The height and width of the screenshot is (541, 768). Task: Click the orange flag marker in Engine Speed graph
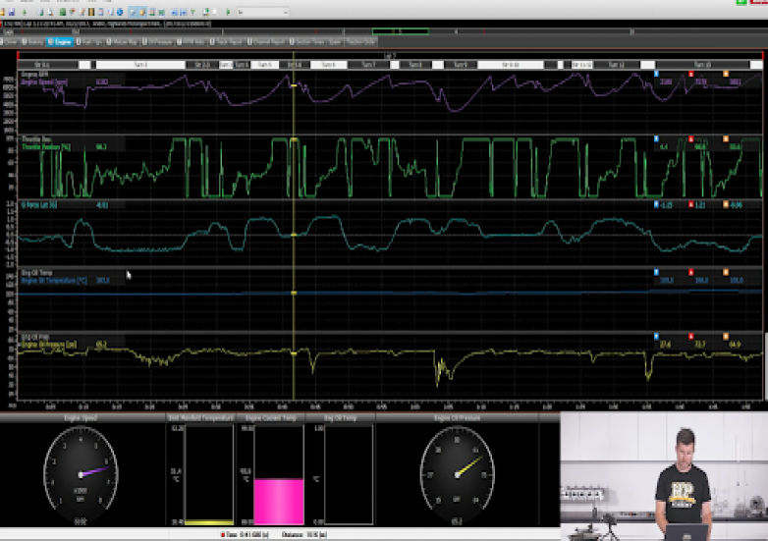(726, 74)
